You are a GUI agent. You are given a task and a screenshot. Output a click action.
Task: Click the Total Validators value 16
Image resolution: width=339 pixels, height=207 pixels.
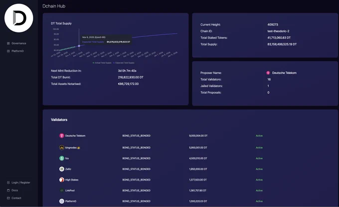[269, 80]
